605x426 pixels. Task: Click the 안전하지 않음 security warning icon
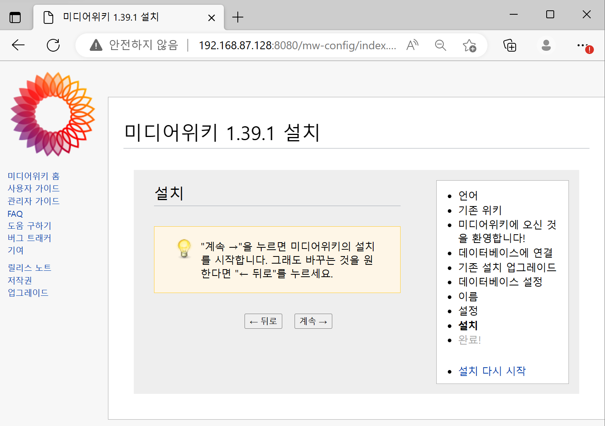96,45
